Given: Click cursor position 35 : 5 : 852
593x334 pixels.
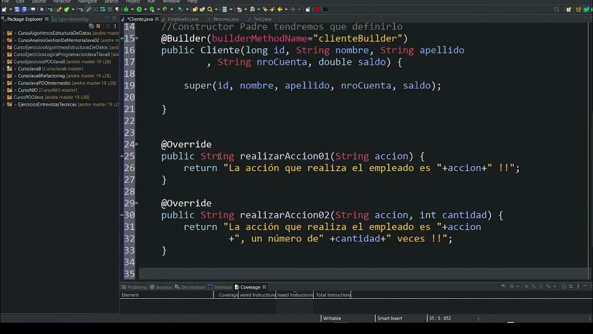Looking at the screenshot, I should (x=440, y=318).
